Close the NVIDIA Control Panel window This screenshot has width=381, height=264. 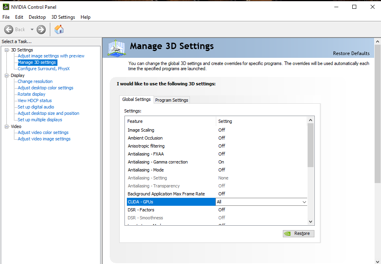tap(373, 7)
